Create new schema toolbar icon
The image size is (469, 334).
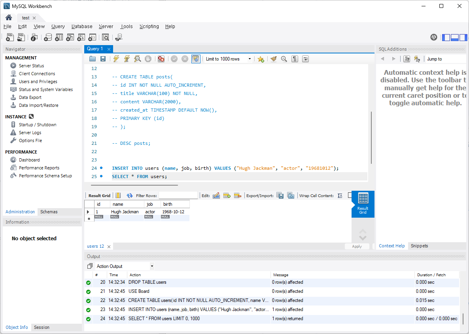pos(48,37)
